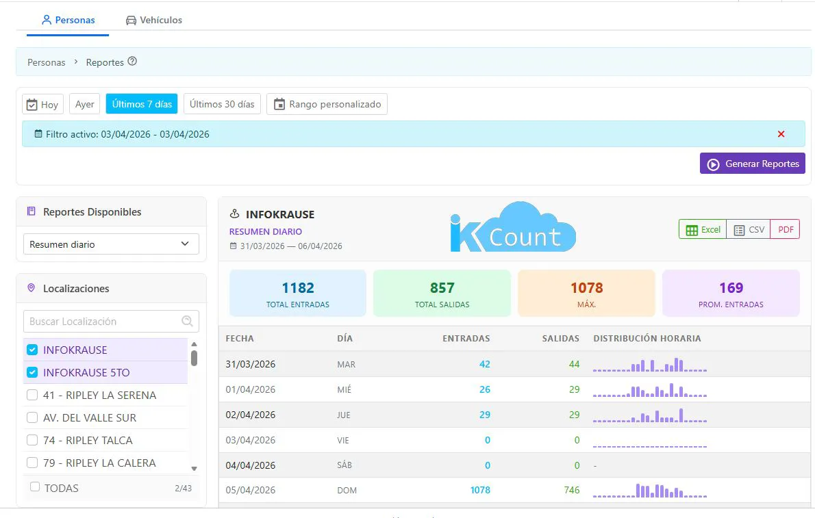Viewport: 815px width, 518px height.
Task: Select the Últimos 30 días range
Action: point(222,104)
